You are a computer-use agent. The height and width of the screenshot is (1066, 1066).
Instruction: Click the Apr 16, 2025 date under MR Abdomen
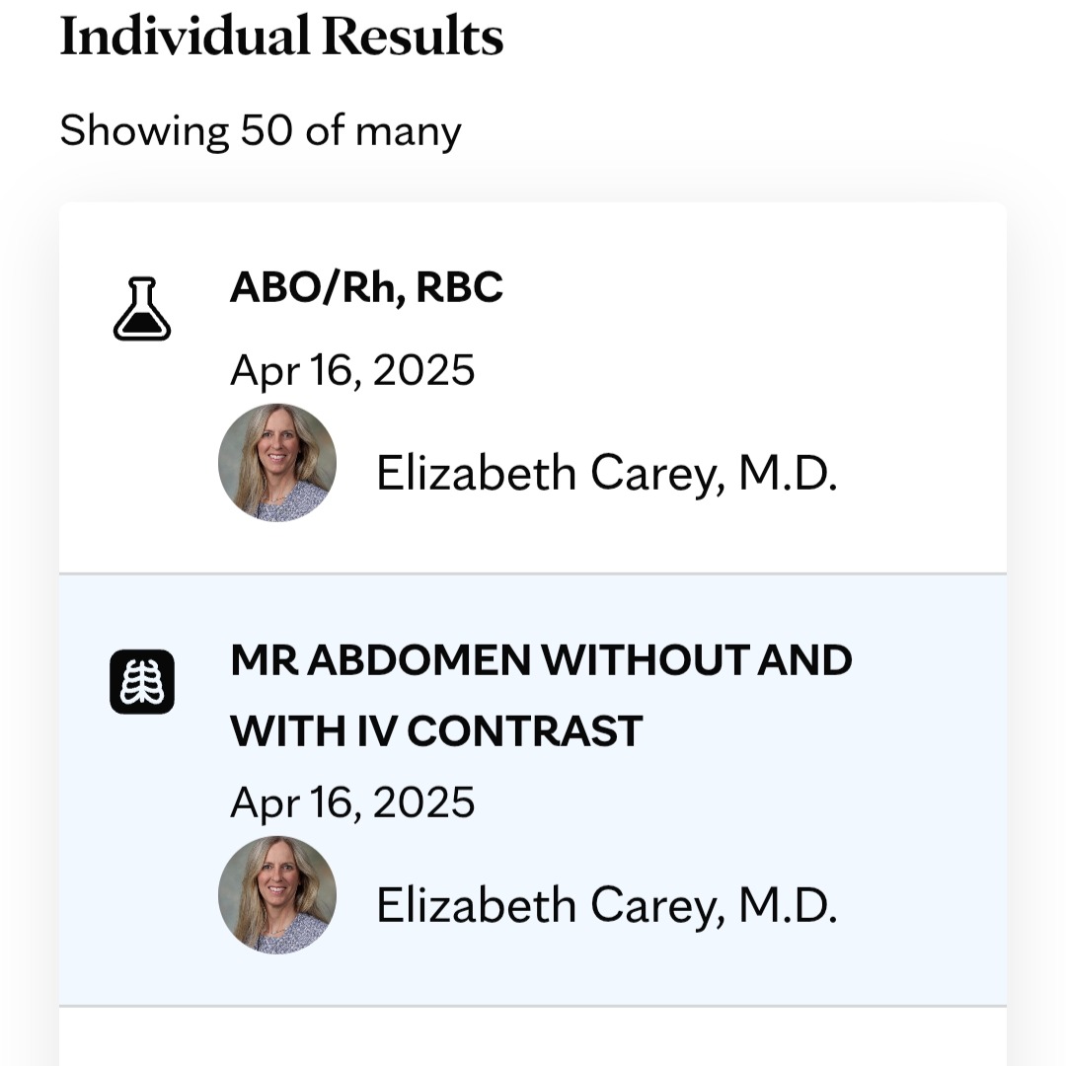coord(352,802)
